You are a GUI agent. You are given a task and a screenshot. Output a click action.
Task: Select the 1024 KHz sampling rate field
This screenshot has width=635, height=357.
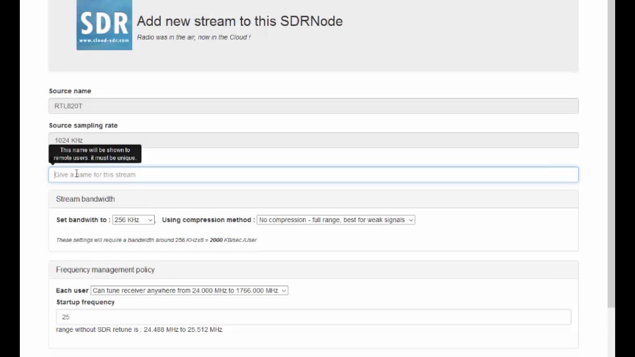[x=313, y=140]
